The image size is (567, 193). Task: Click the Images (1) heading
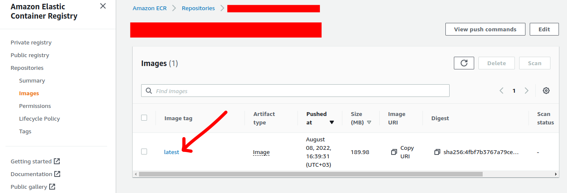159,63
